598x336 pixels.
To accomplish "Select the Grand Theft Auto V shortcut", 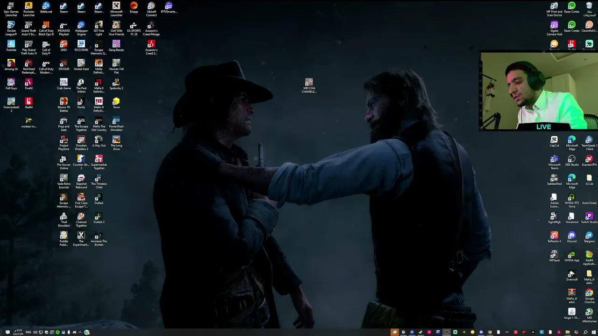I will point(28,28).
